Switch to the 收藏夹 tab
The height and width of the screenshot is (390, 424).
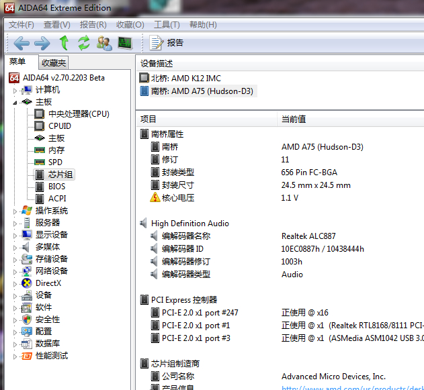[x=54, y=63]
